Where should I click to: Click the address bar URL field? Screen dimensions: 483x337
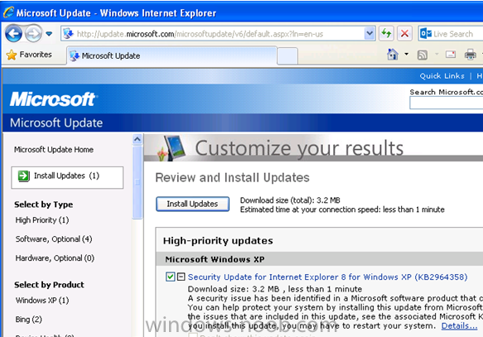213,34
